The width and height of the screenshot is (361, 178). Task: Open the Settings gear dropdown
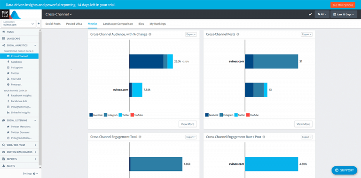click(x=31, y=174)
